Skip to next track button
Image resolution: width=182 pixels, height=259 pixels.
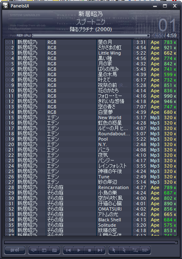point(100,250)
